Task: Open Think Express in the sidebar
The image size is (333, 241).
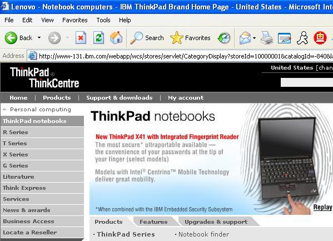Action: pyautogui.click(x=42, y=188)
